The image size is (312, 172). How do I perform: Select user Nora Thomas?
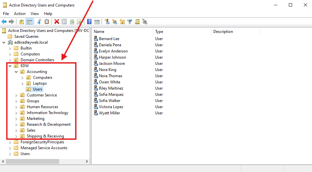point(111,76)
